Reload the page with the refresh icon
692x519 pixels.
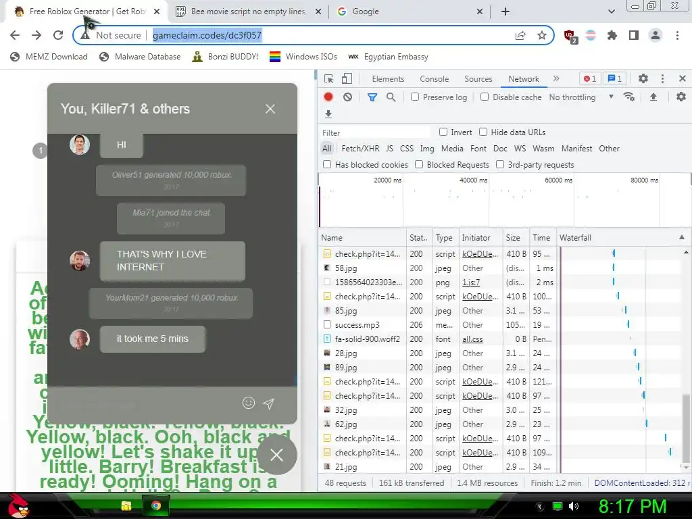[58, 35]
